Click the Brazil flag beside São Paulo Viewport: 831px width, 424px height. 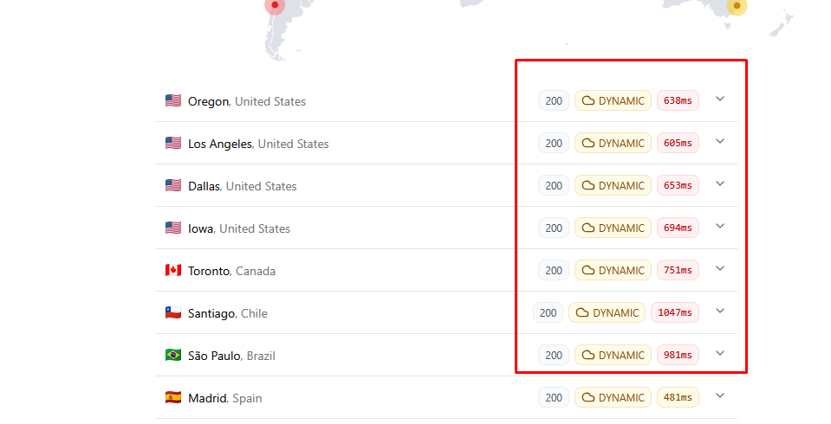[x=173, y=356]
